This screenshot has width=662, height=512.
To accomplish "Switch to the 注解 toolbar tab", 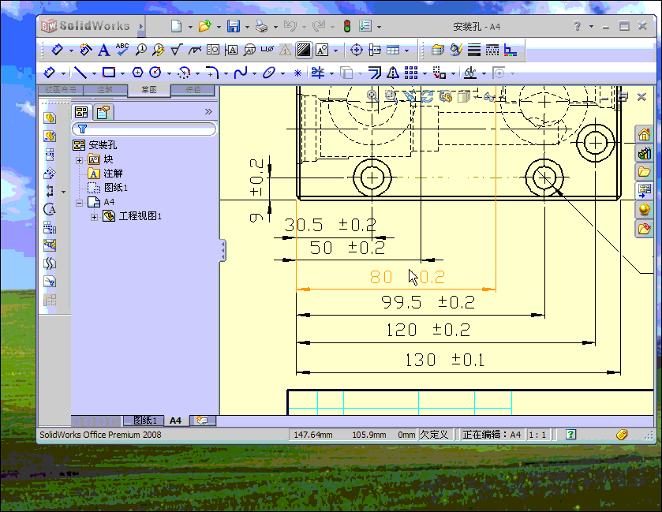I will pos(104,90).
